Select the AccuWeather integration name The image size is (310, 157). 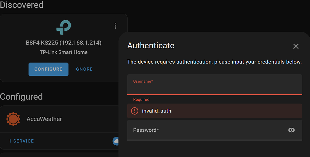tap(44, 119)
